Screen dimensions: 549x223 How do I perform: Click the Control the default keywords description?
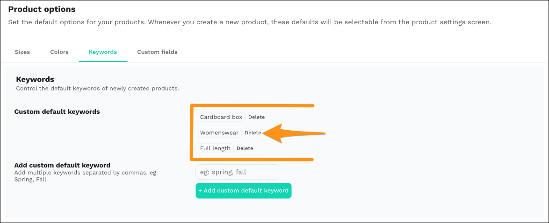point(97,89)
